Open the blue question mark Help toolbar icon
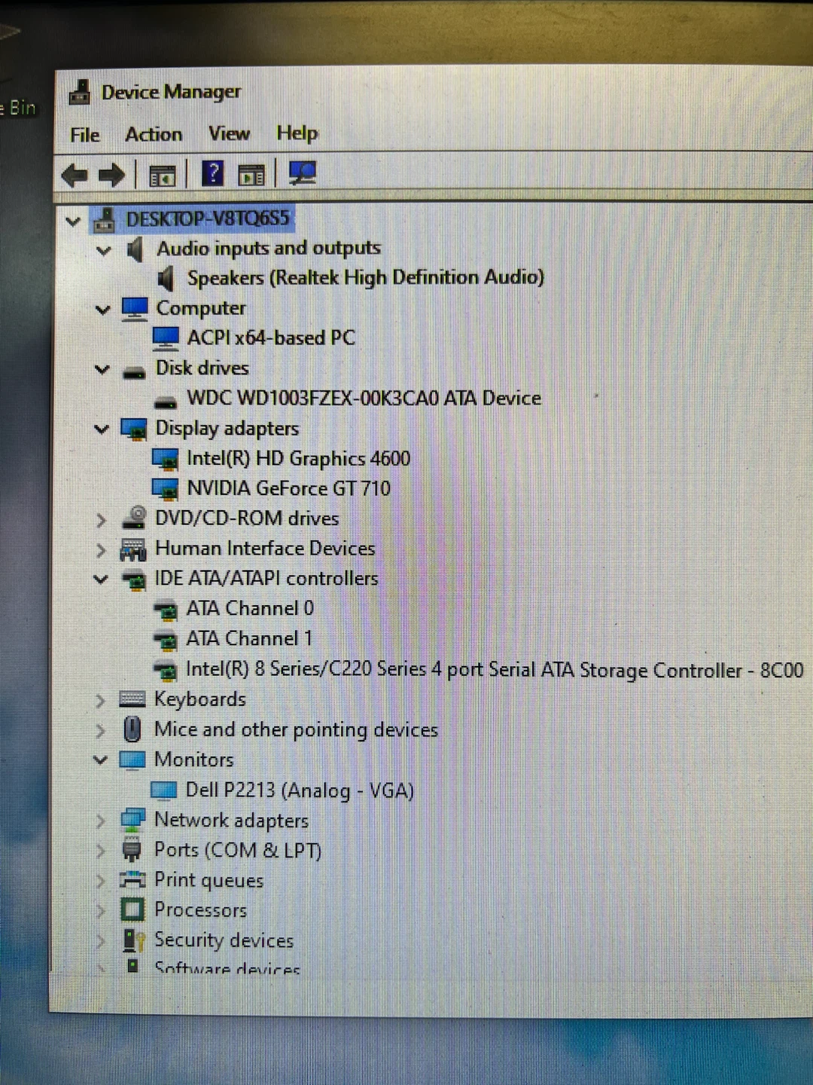 click(x=213, y=174)
